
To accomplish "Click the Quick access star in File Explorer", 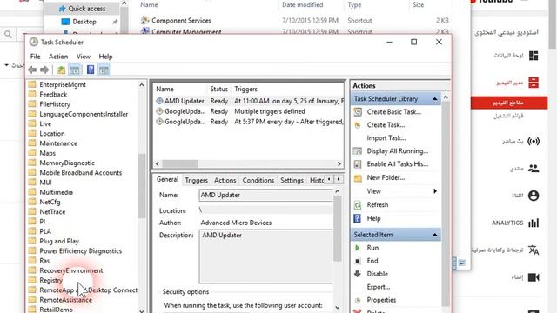I will [x=62, y=9].
